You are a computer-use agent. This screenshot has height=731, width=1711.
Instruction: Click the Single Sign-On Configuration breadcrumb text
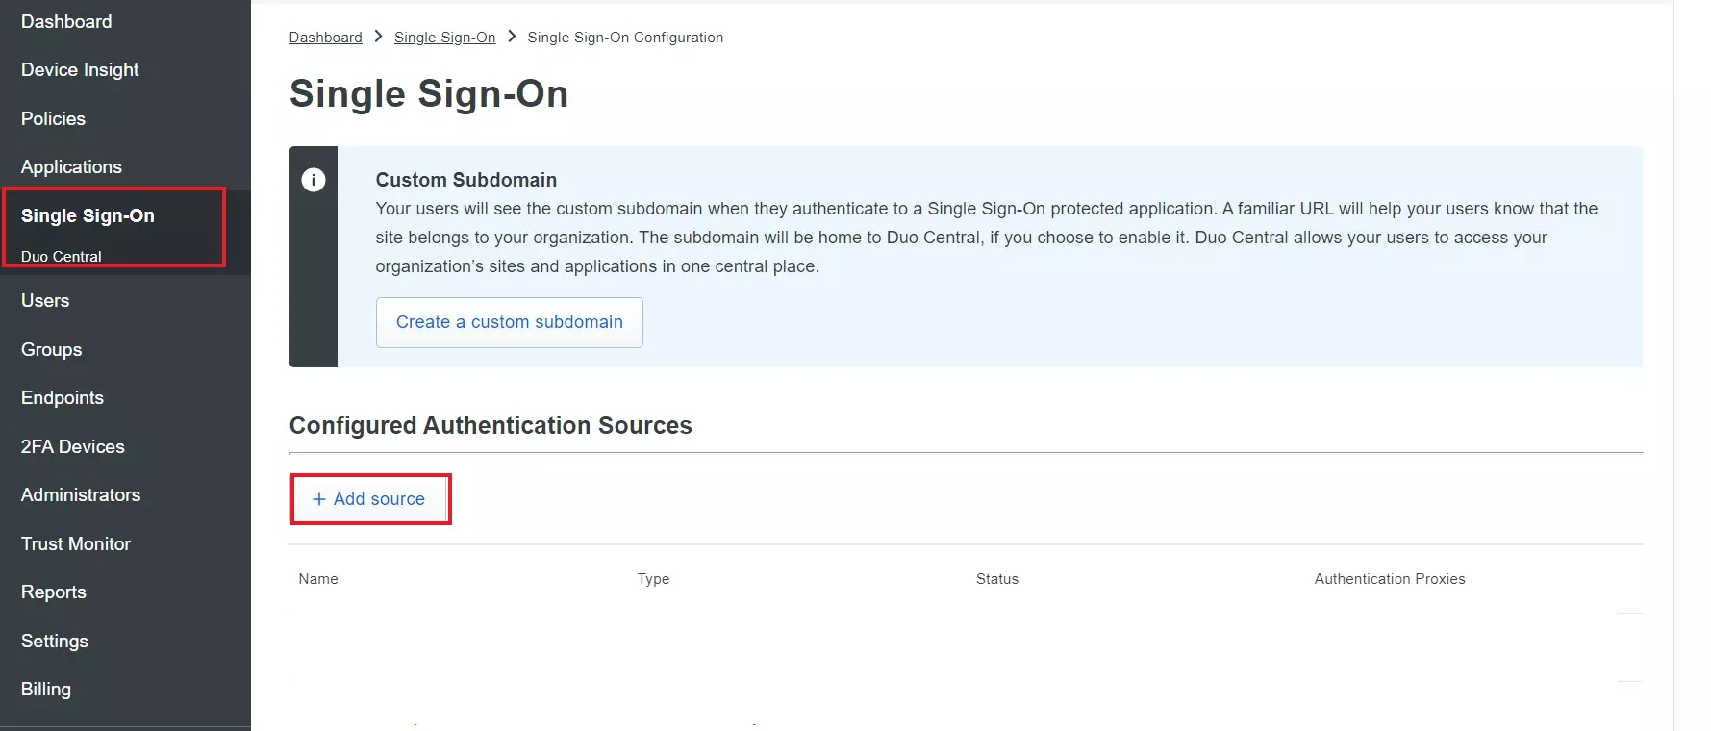pos(625,38)
